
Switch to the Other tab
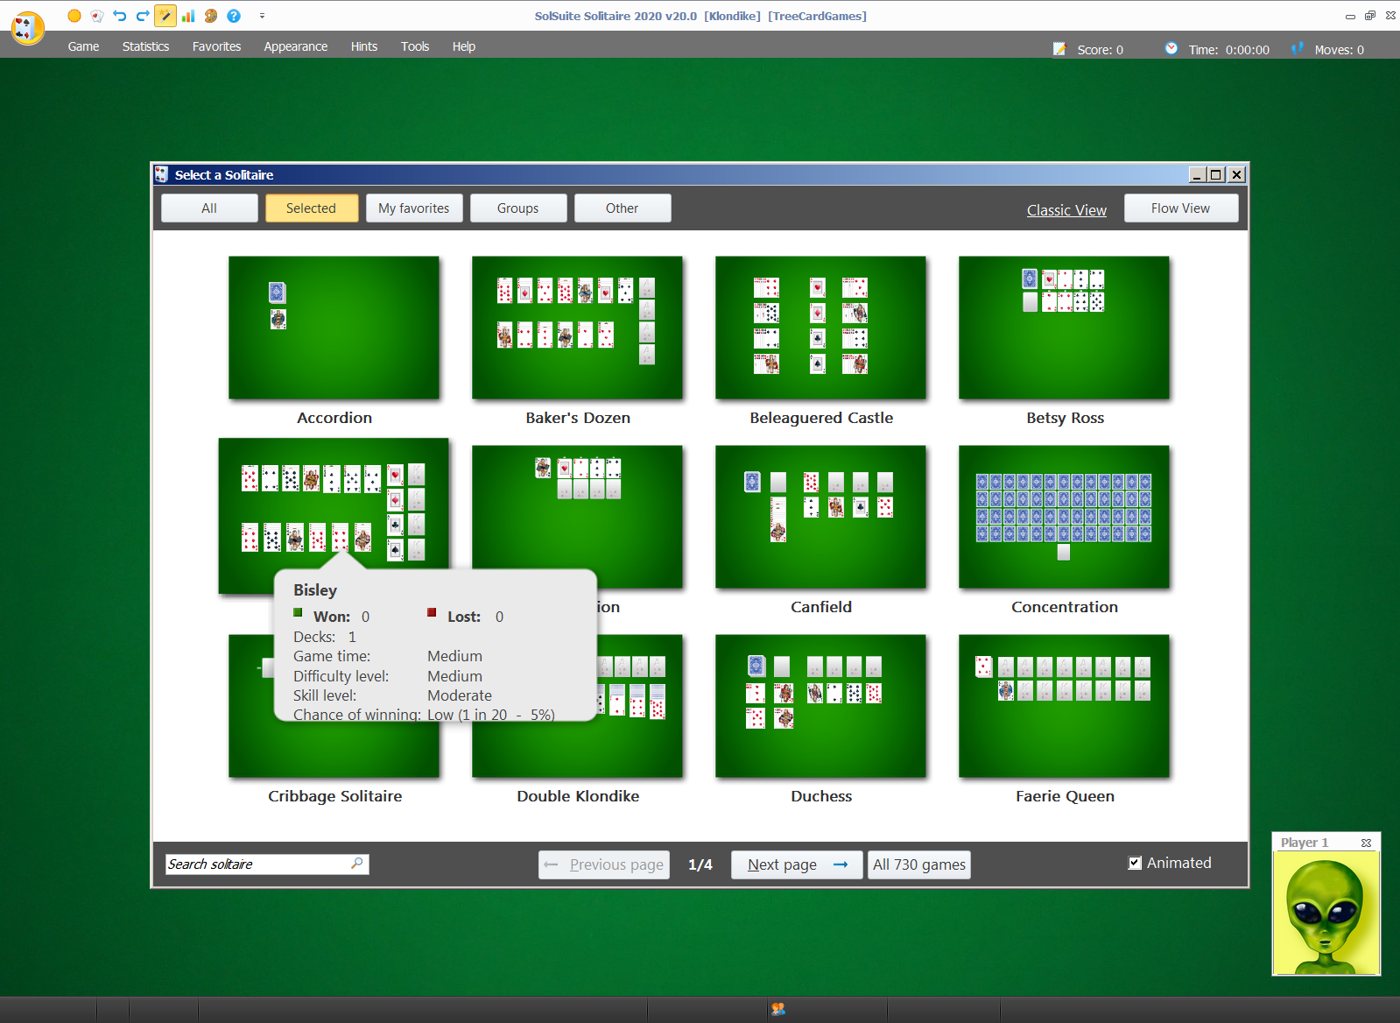(x=623, y=208)
